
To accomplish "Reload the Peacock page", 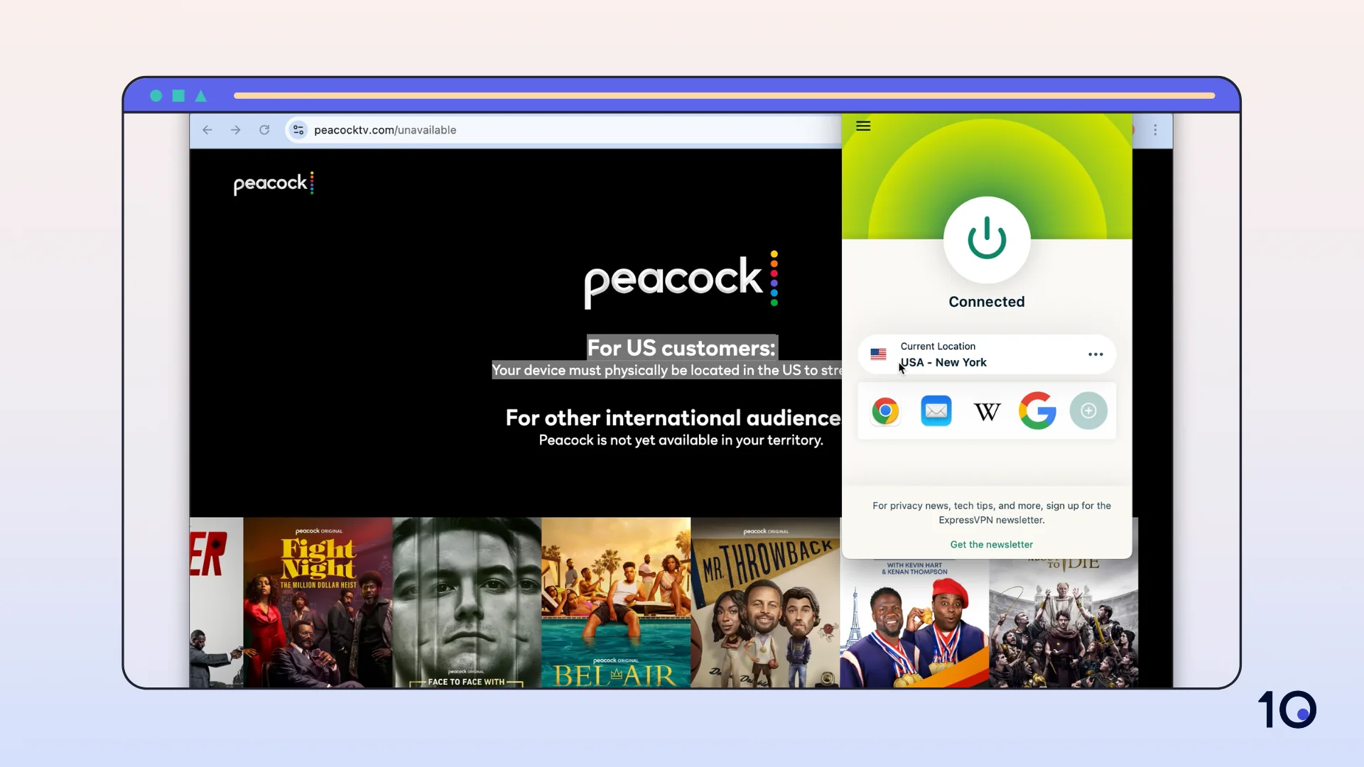I will point(264,130).
